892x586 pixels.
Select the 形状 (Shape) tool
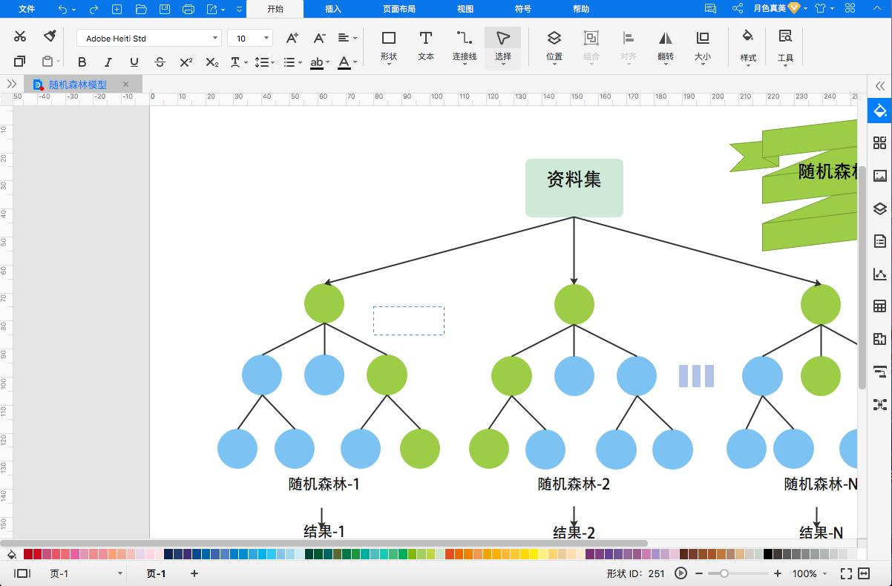click(387, 46)
